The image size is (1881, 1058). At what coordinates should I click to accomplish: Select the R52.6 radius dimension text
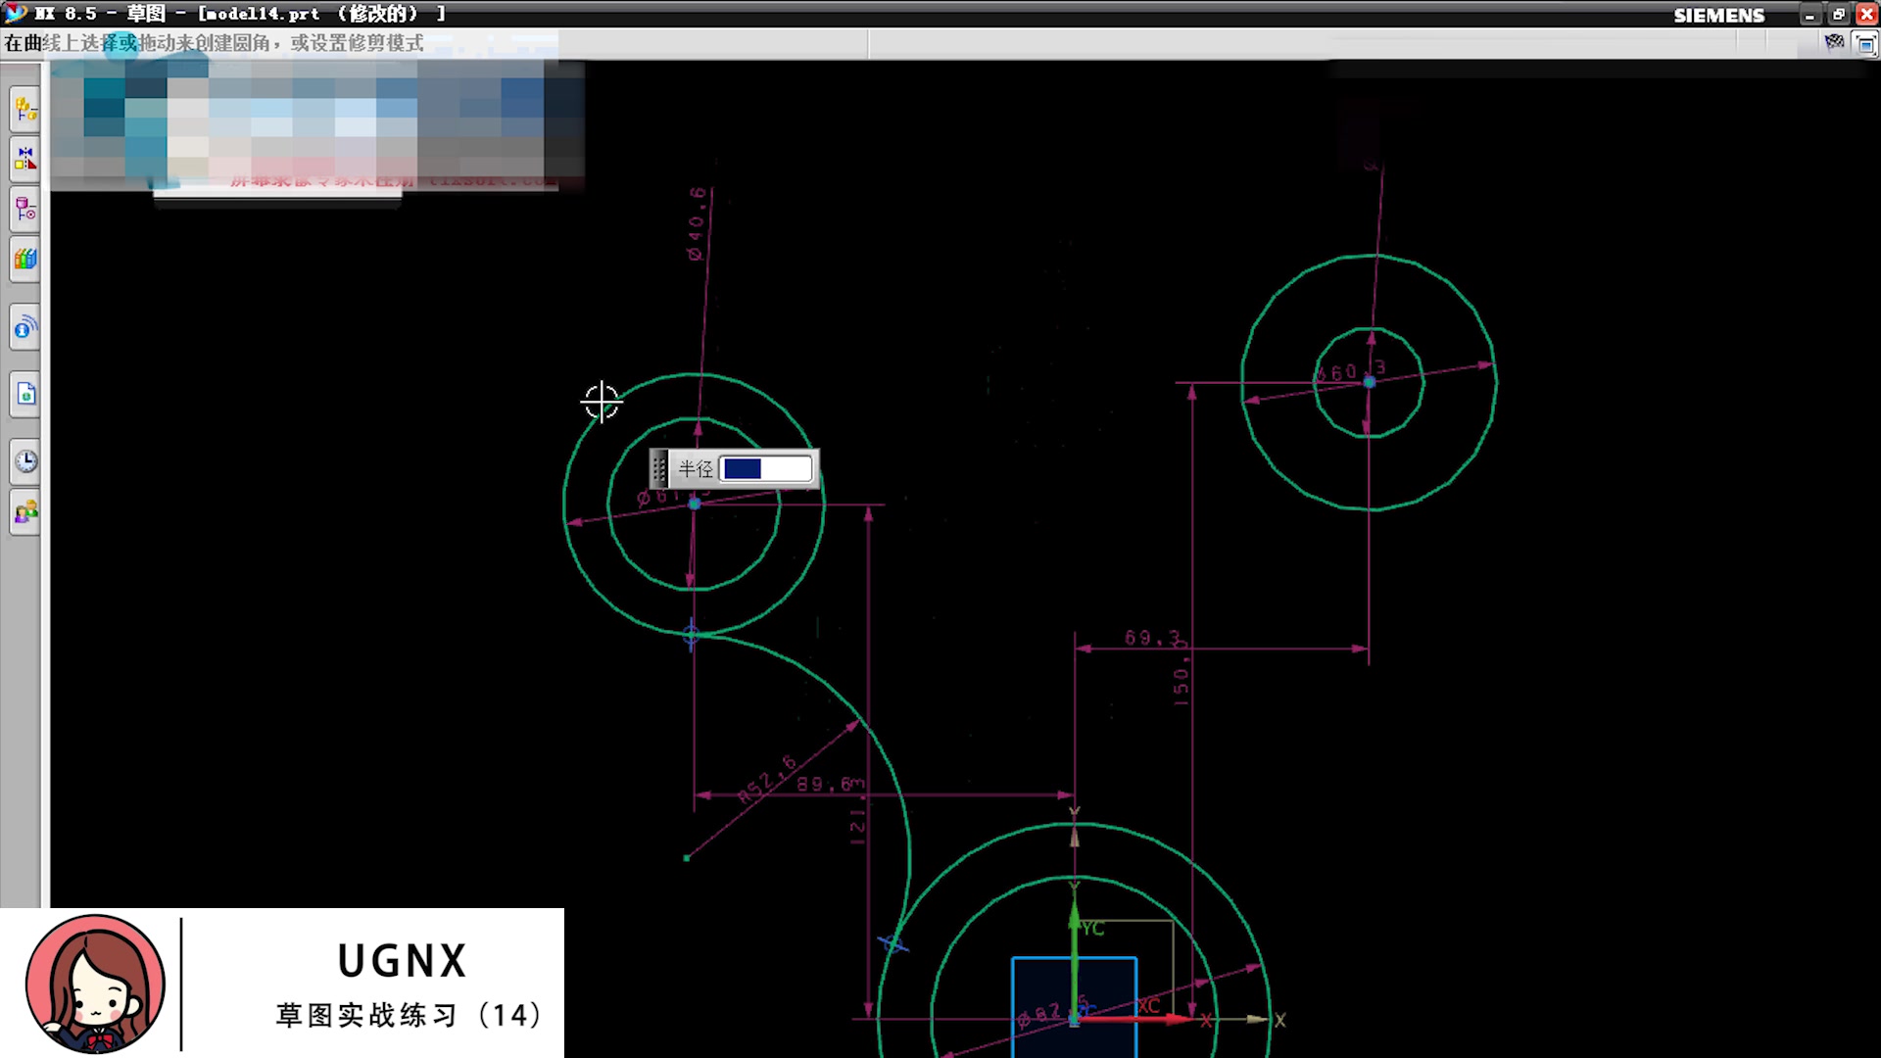coord(767,780)
